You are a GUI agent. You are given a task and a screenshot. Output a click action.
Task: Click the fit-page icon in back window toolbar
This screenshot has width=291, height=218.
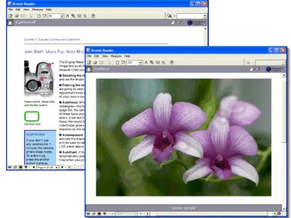39,16
